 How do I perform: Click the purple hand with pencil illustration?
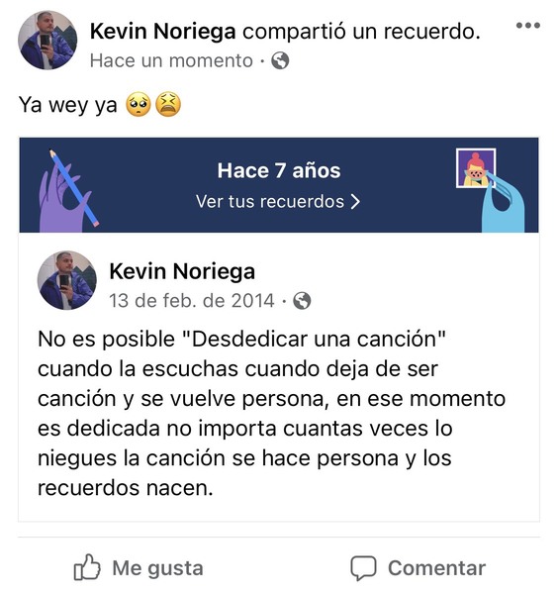tap(68, 191)
